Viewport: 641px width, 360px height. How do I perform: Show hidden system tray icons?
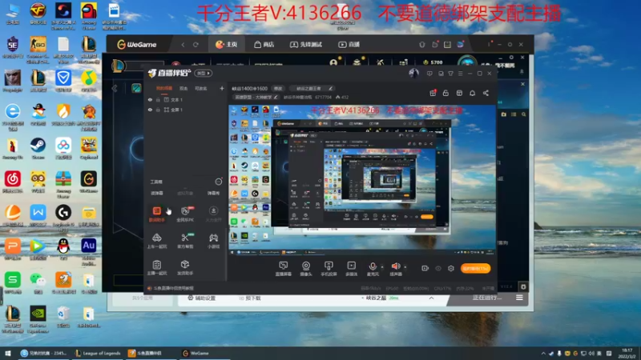(543, 354)
